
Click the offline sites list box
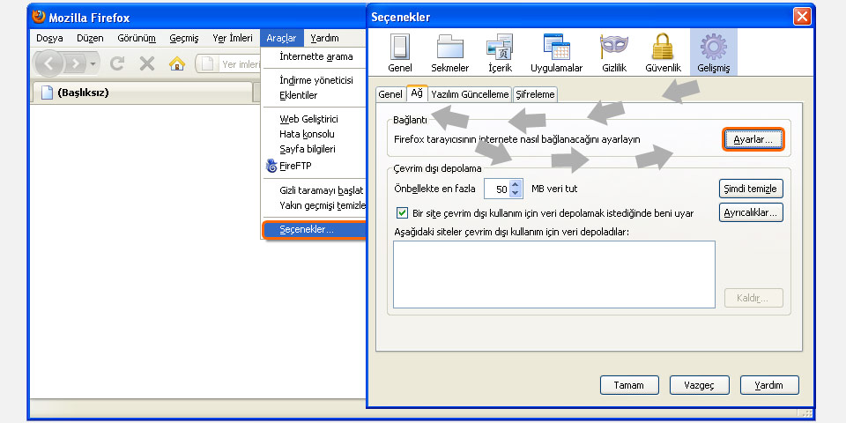pos(554,275)
